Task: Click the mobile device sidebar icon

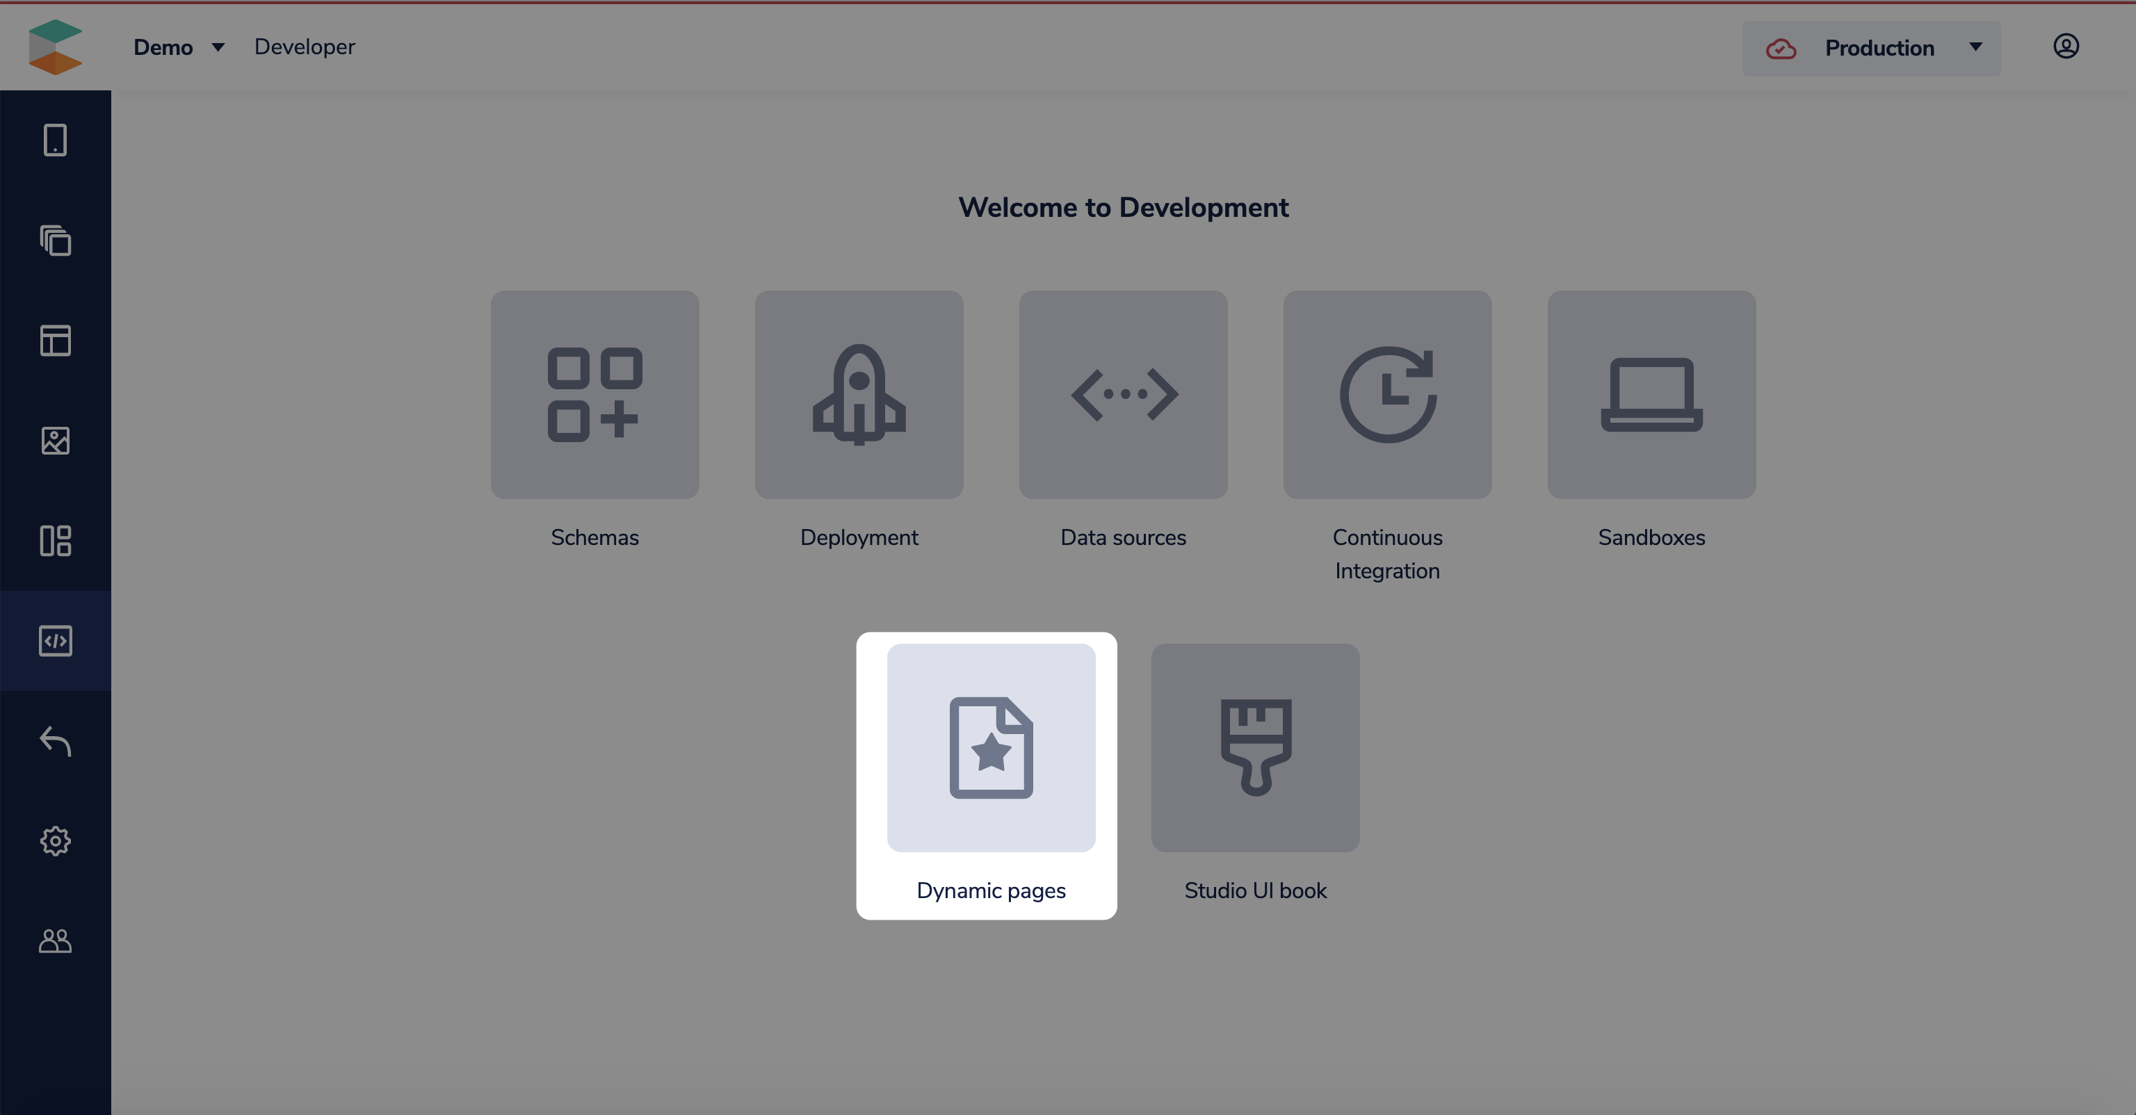Action: pyautogui.click(x=56, y=140)
